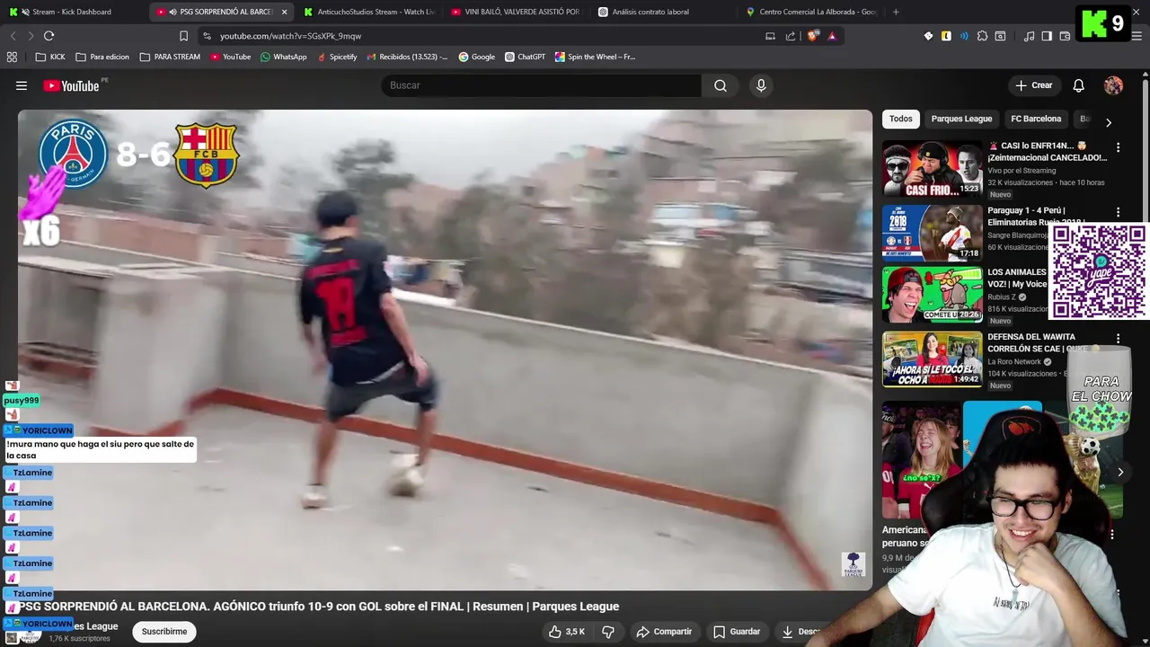Open YouTube notifications bell
This screenshot has width=1150, height=647.
coord(1078,85)
